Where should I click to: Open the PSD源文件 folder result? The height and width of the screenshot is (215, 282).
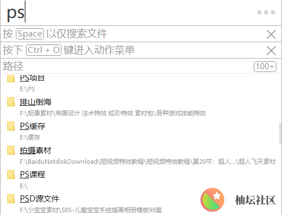(39, 199)
